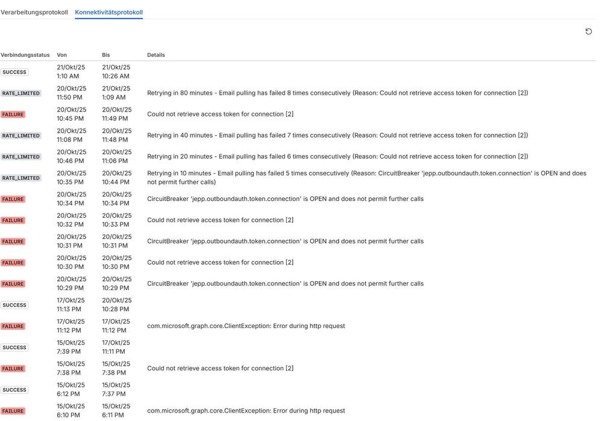Click Bis value 20/Okt/25 11:49 PM
Screen dimensions: 602x421
pos(117,114)
